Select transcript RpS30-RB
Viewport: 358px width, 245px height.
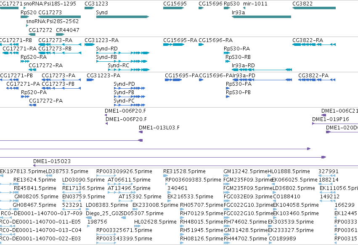tap(228, 61)
